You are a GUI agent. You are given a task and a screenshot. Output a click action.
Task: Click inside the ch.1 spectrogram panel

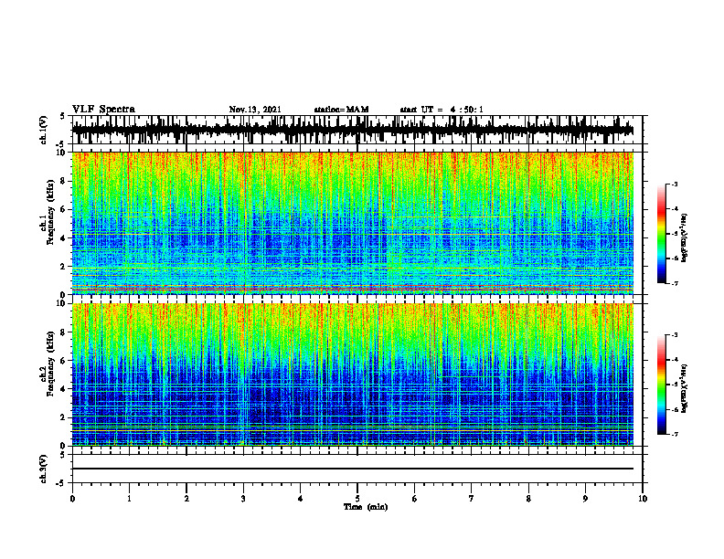[353, 223]
